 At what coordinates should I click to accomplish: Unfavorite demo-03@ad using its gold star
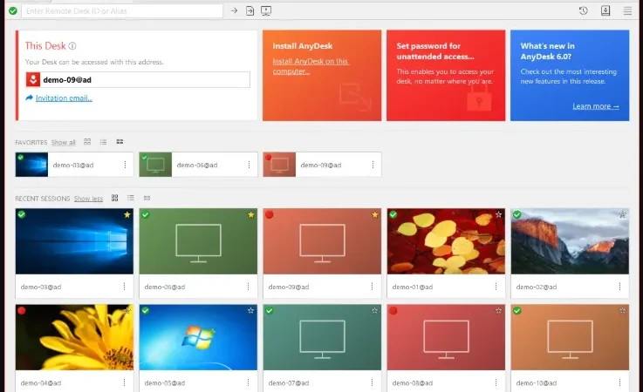point(127,214)
